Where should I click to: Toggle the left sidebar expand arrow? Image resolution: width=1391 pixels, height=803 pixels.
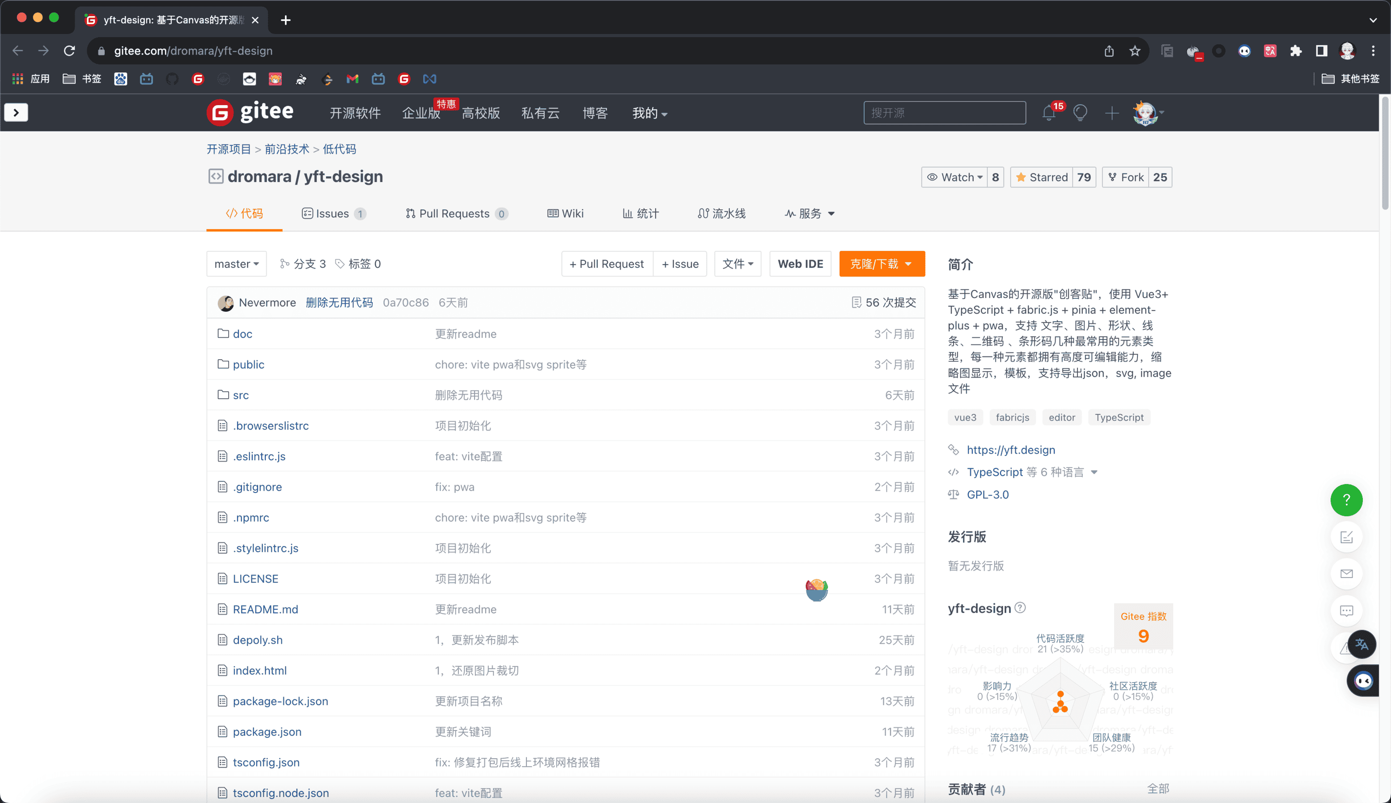point(16,112)
